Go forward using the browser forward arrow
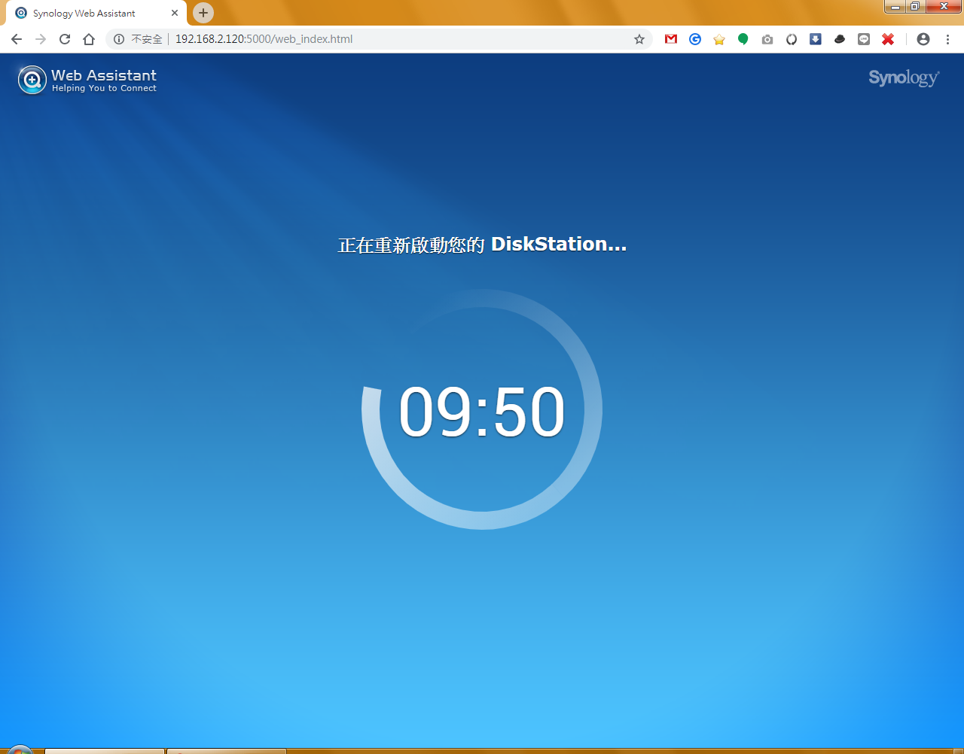The width and height of the screenshot is (964, 754). [x=41, y=39]
